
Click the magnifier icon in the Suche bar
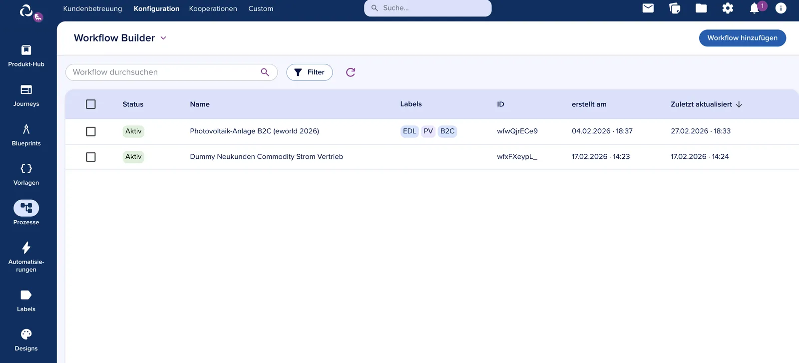375,8
